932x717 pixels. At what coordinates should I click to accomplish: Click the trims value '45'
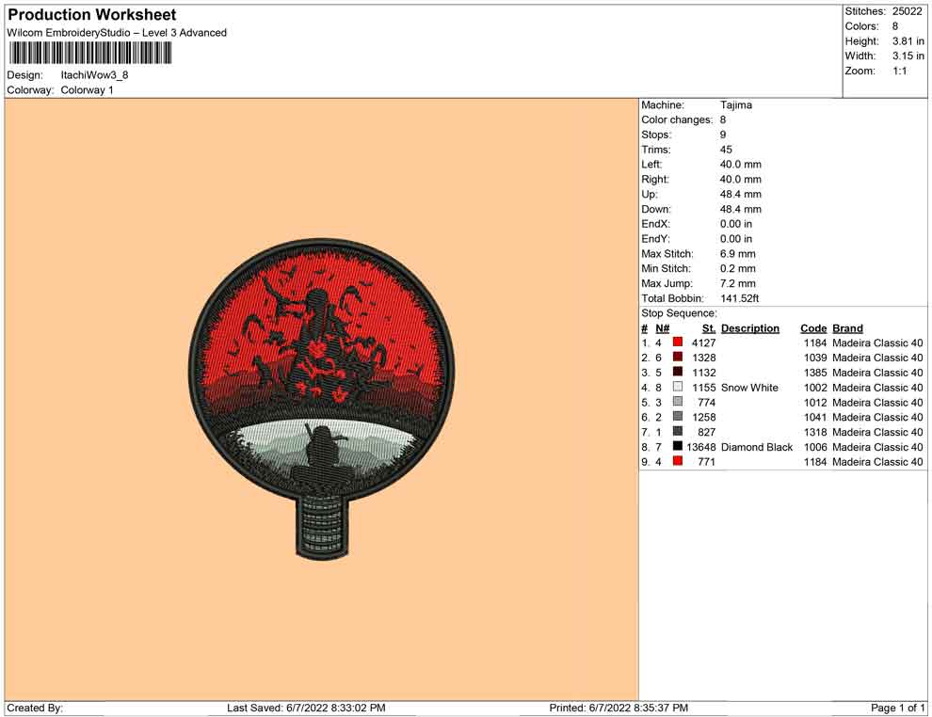pos(727,150)
